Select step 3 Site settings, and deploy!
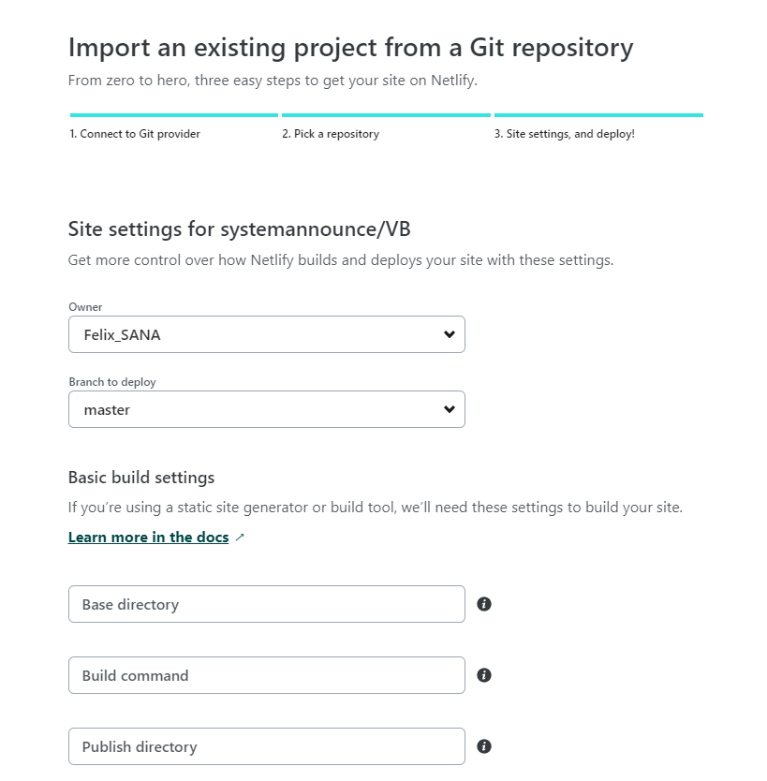 pyautogui.click(x=565, y=134)
